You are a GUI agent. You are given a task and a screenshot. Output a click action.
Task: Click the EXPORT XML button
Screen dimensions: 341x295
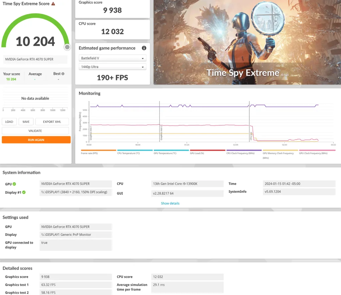coord(52,122)
